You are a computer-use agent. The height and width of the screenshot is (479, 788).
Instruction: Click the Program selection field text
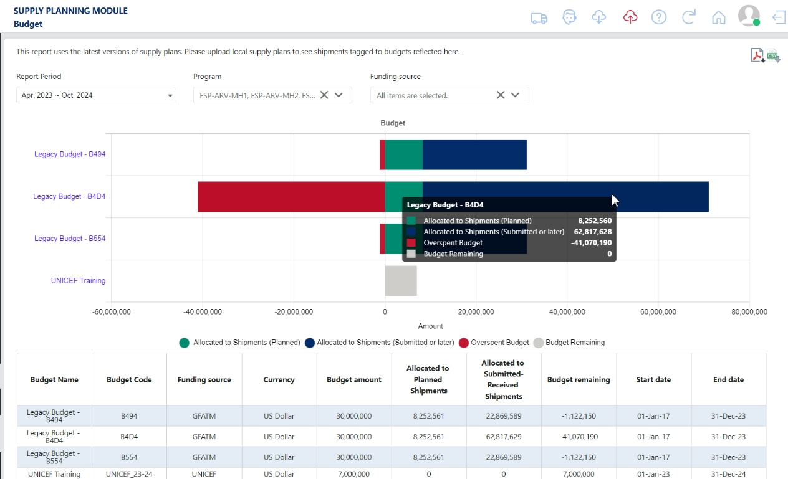[x=257, y=95]
